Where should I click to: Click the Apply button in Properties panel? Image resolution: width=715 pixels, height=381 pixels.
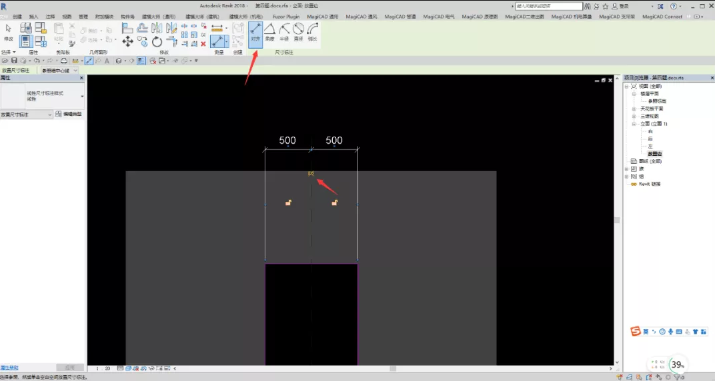tap(70, 367)
